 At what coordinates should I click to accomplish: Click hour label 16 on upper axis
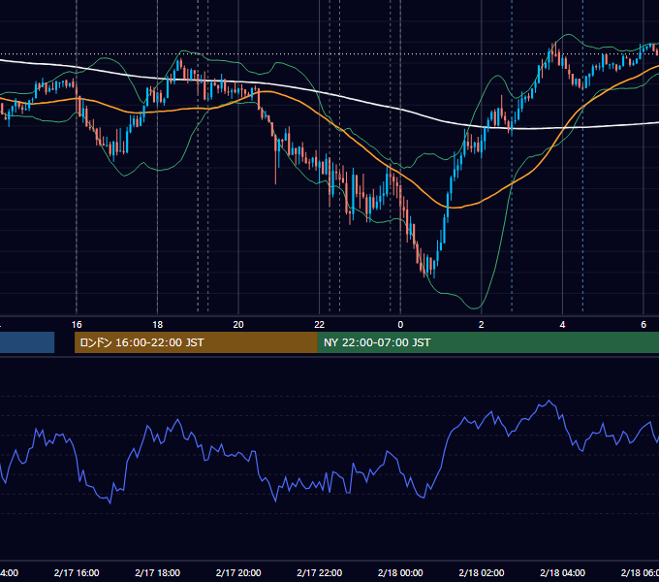[77, 325]
